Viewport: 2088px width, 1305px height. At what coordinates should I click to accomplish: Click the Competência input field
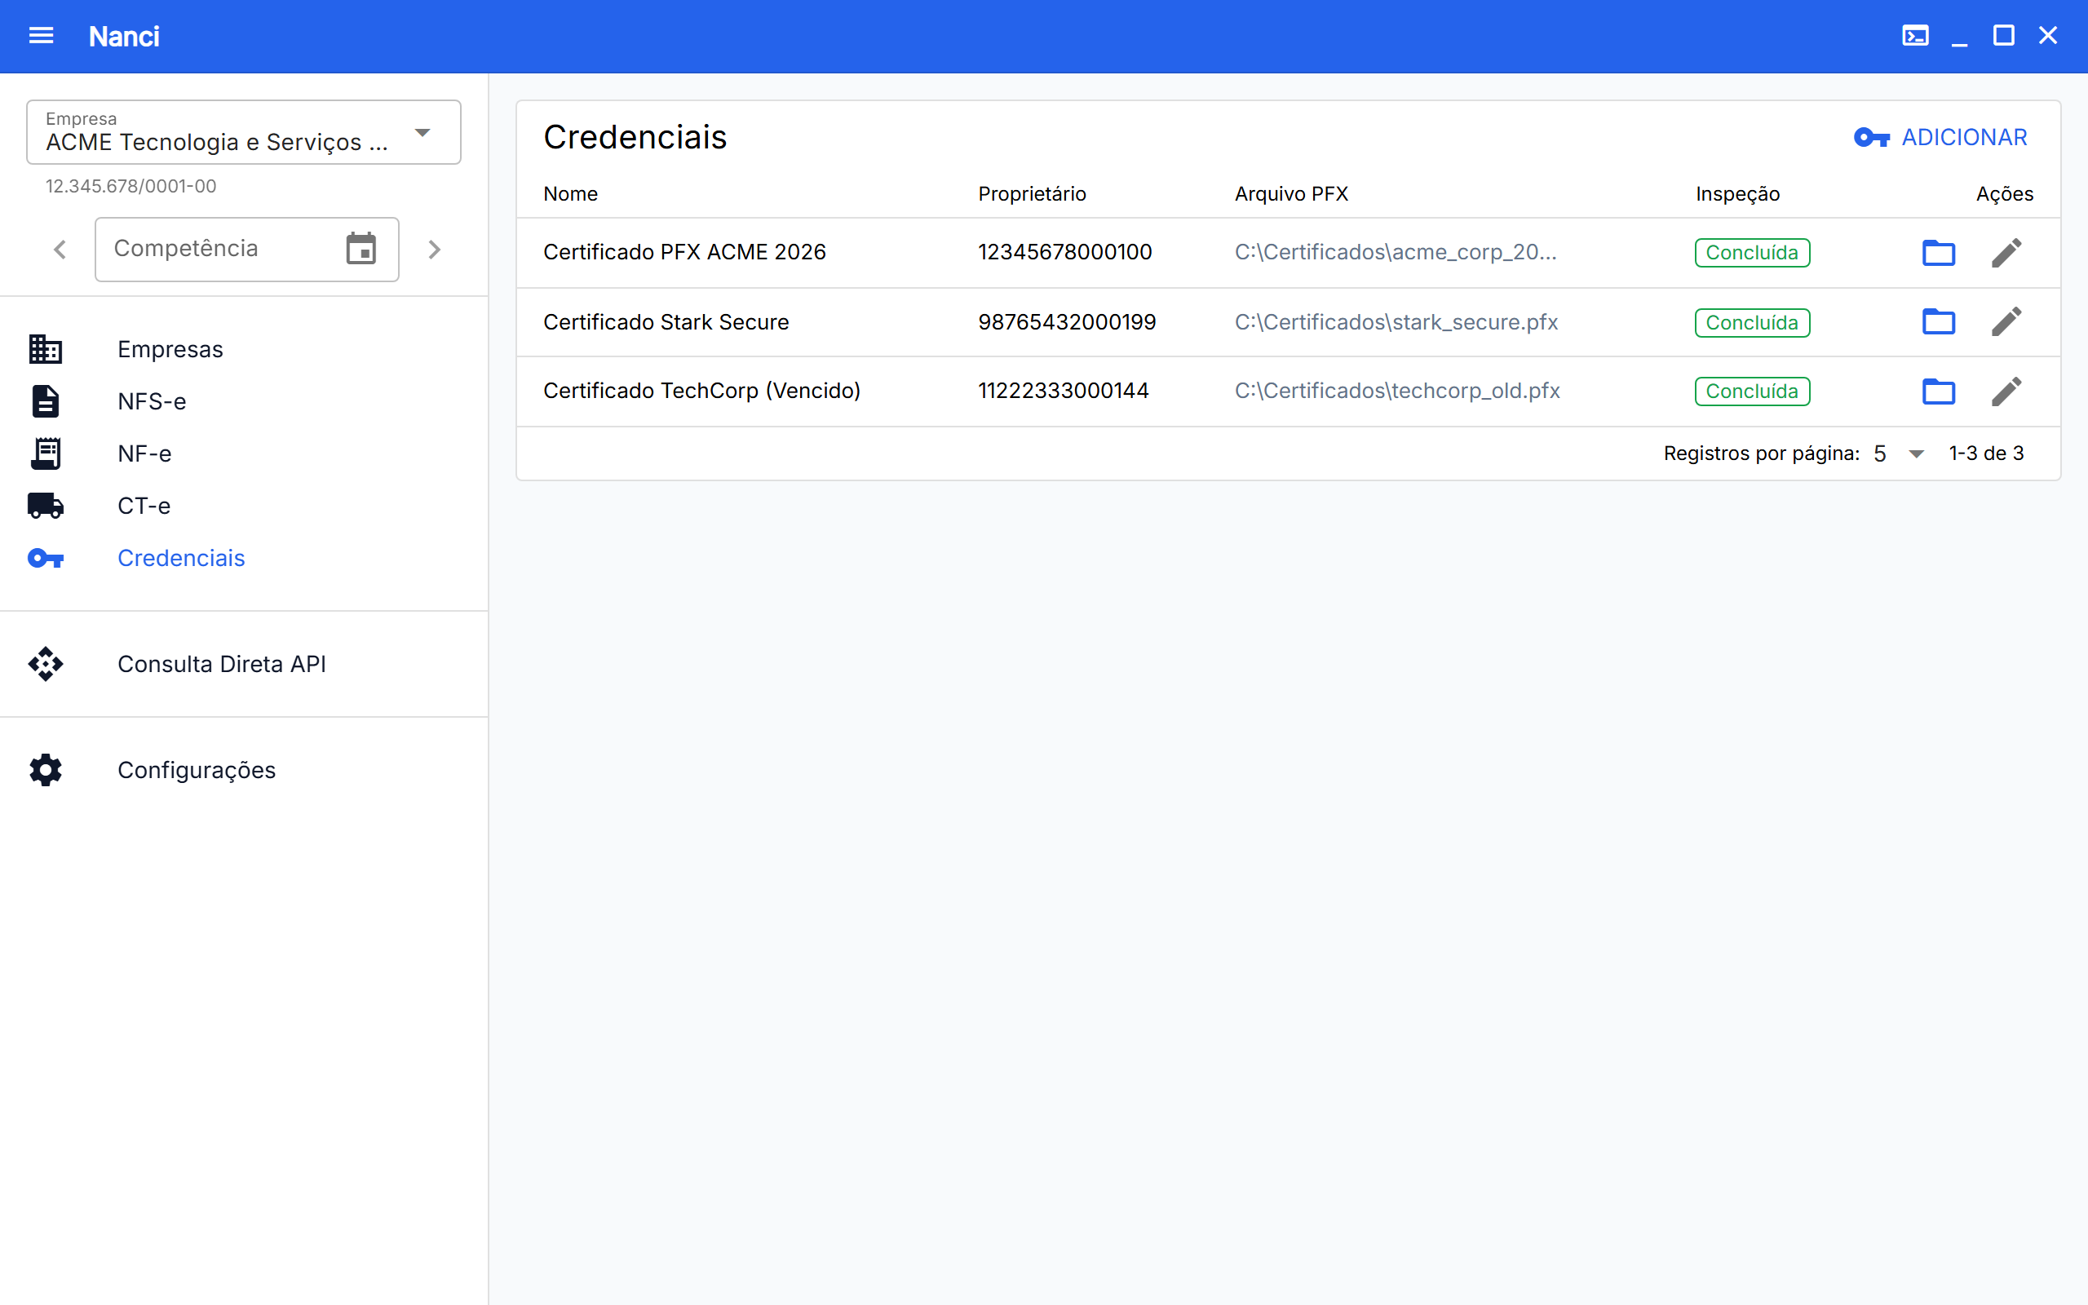(247, 250)
